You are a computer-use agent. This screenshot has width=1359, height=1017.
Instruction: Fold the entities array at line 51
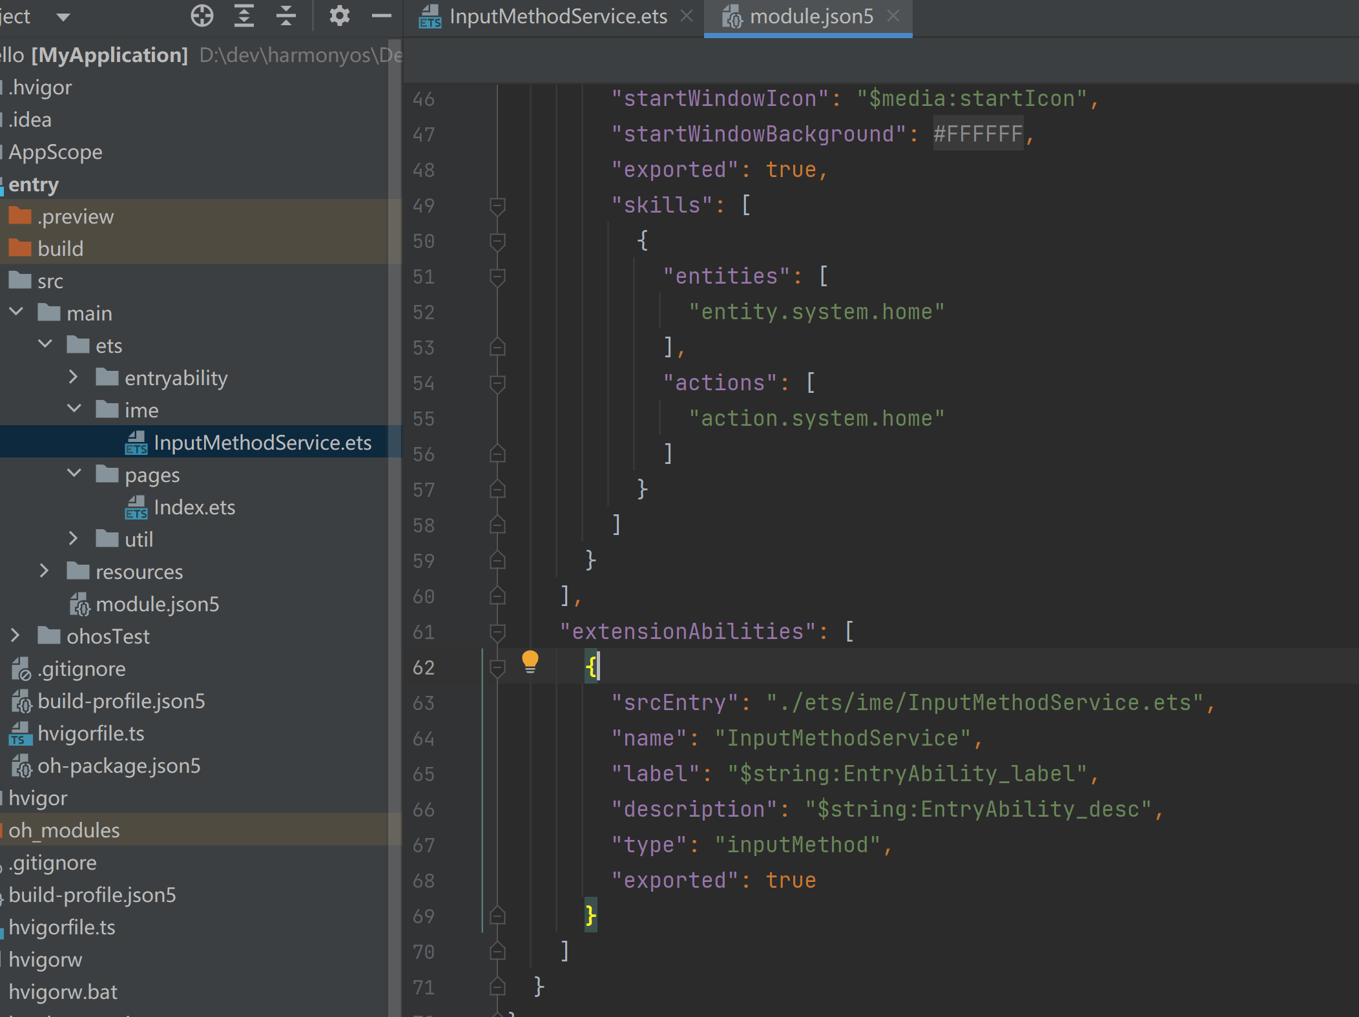click(x=497, y=277)
